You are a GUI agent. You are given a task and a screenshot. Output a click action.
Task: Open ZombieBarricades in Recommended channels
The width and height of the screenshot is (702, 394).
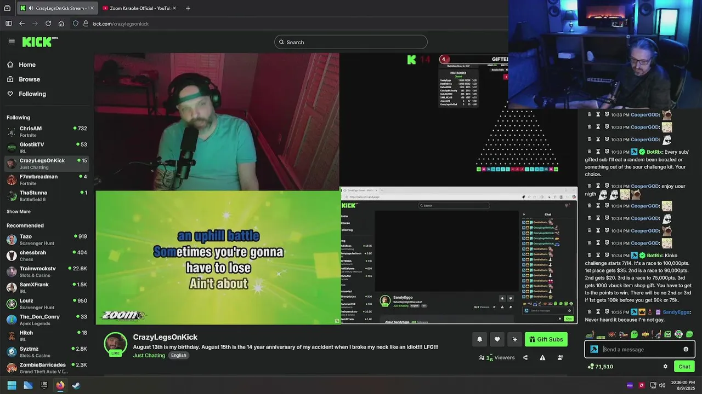pyautogui.click(x=47, y=368)
